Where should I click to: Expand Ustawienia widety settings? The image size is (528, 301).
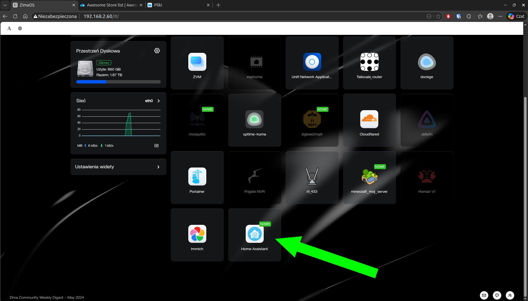coord(118,167)
